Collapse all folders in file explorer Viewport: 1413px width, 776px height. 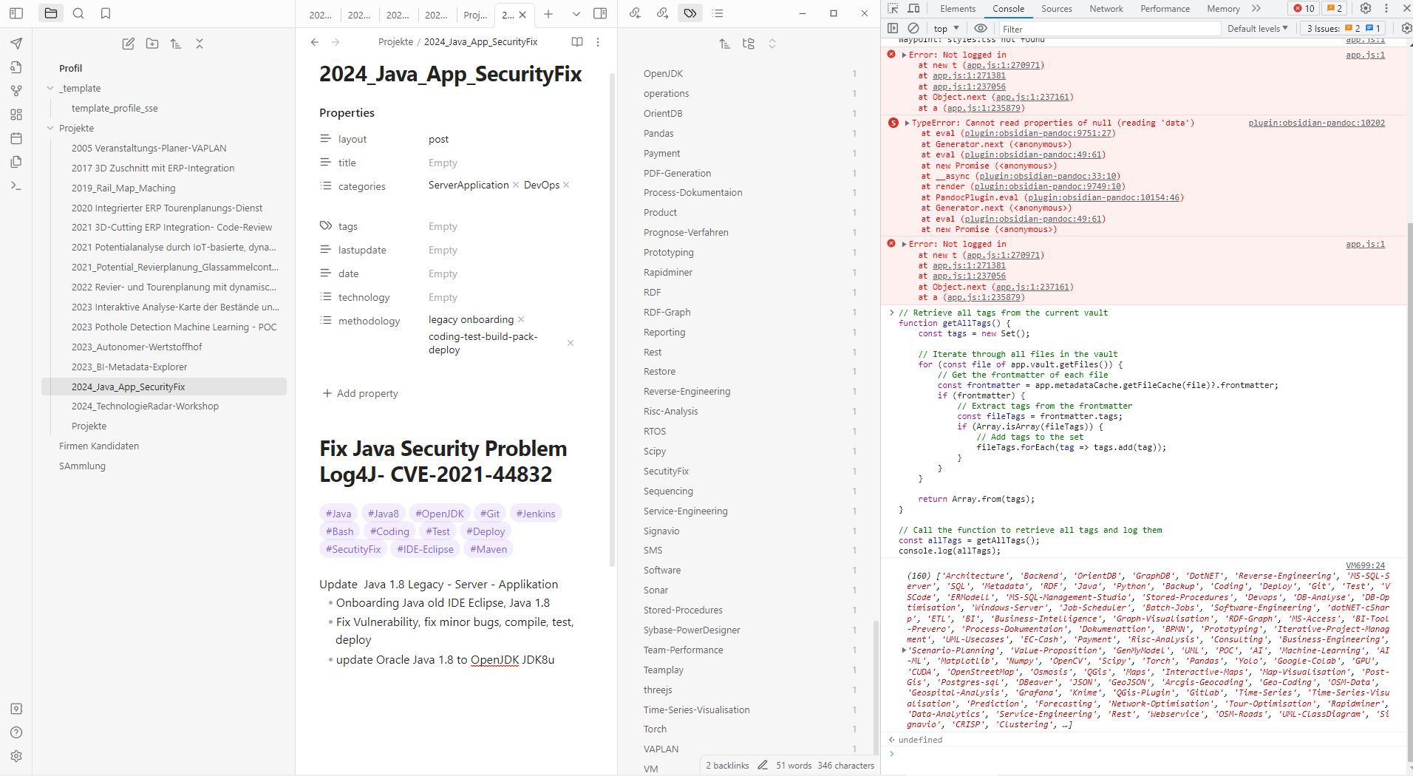199,44
